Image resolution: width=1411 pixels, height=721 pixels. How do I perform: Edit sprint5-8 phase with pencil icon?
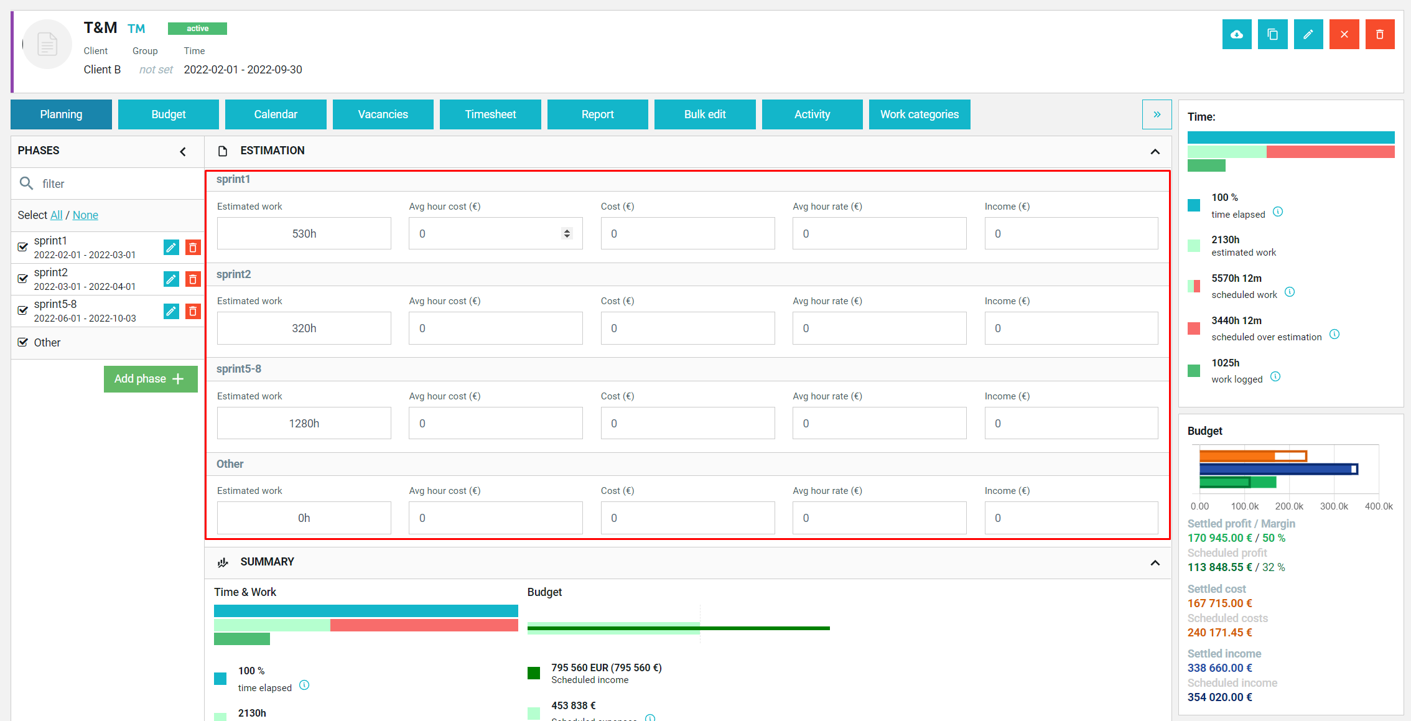171,311
